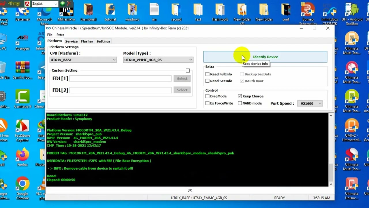This screenshot has height=208, width=369.
Task: Click the 'USERDATA : FILESYSTEM : F2FS' log line
Action: 99,161
